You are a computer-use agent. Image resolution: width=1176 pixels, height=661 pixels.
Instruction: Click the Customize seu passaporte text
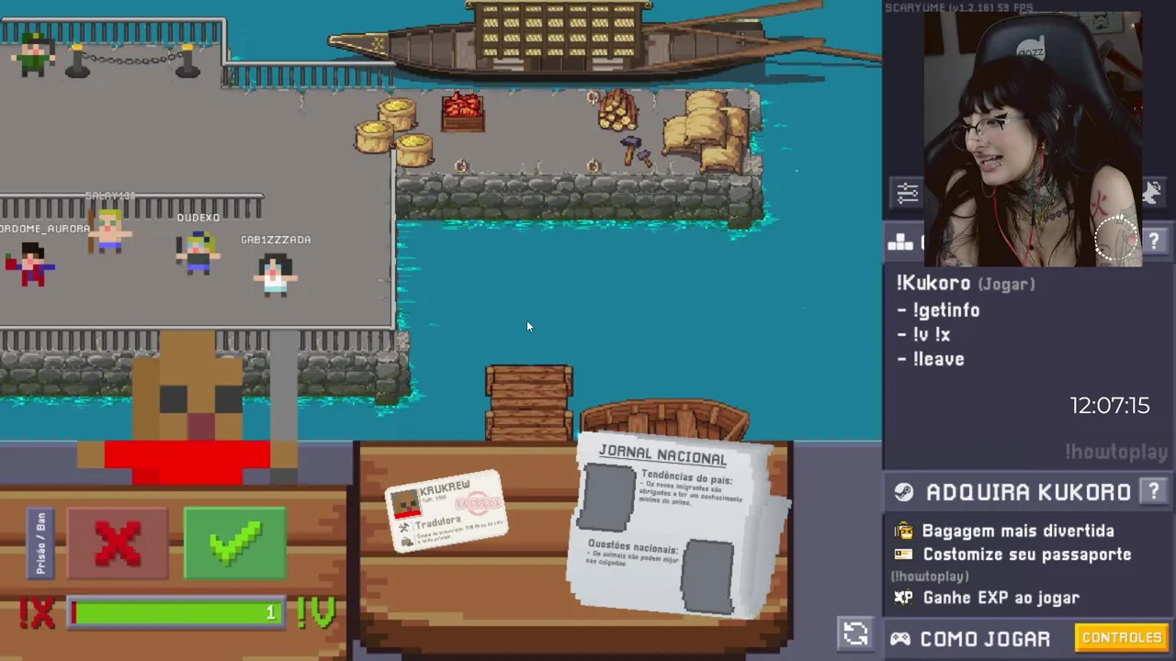click(1027, 555)
